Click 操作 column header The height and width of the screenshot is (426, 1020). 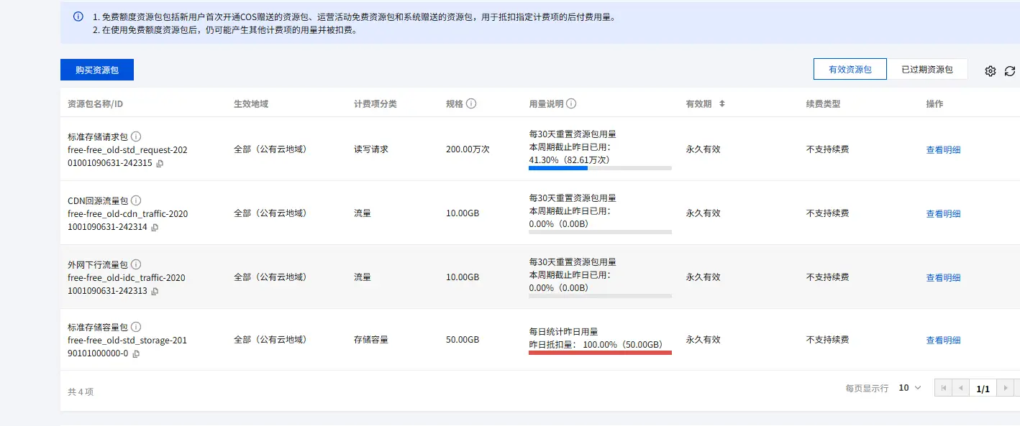pyautogui.click(x=934, y=103)
